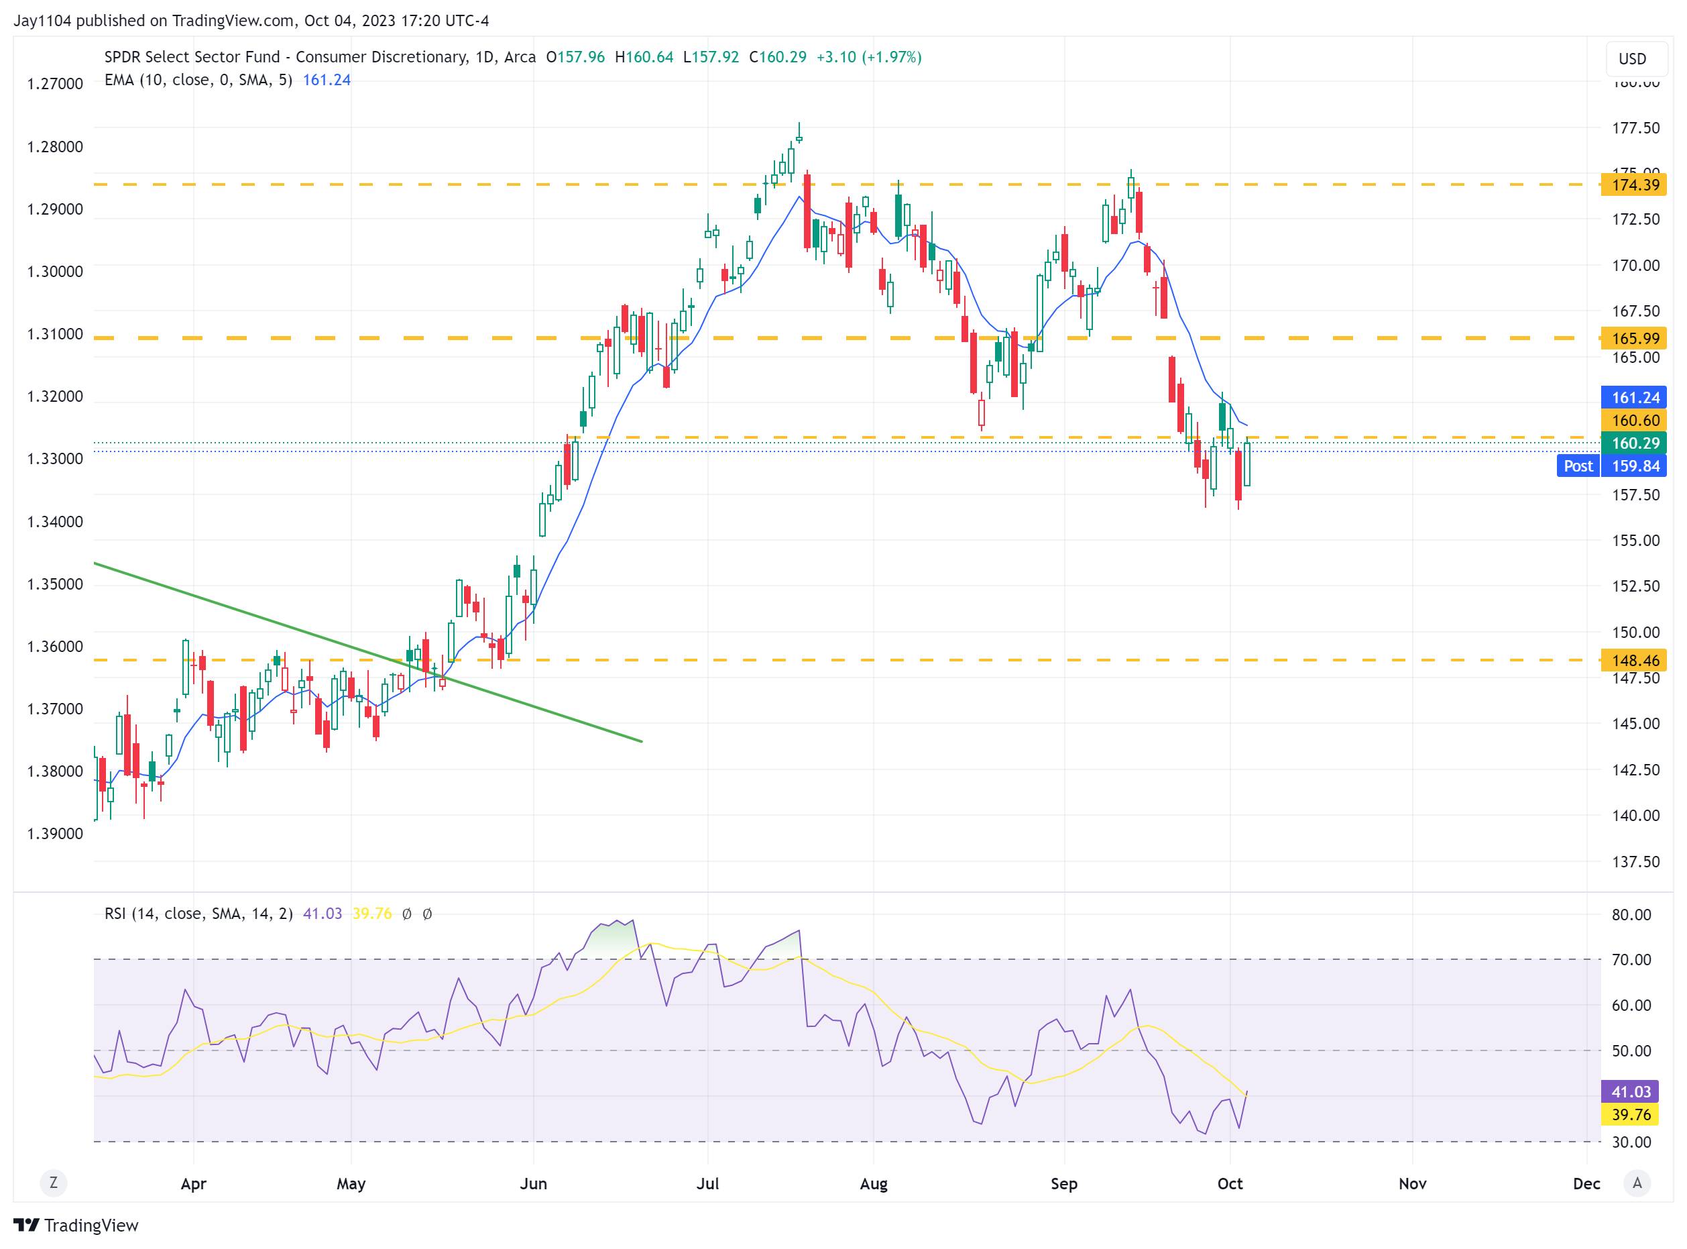
Task: Click the SPDR Select Sector Fund symbol title
Action: click(x=320, y=57)
